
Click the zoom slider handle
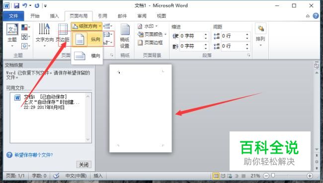coord(273,176)
